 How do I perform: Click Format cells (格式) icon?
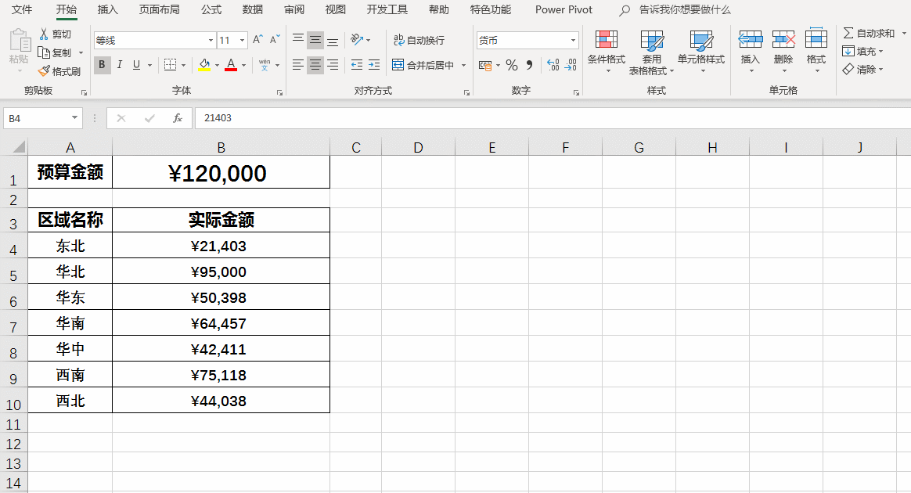tap(816, 40)
